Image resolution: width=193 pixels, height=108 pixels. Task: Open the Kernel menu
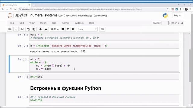65,23
